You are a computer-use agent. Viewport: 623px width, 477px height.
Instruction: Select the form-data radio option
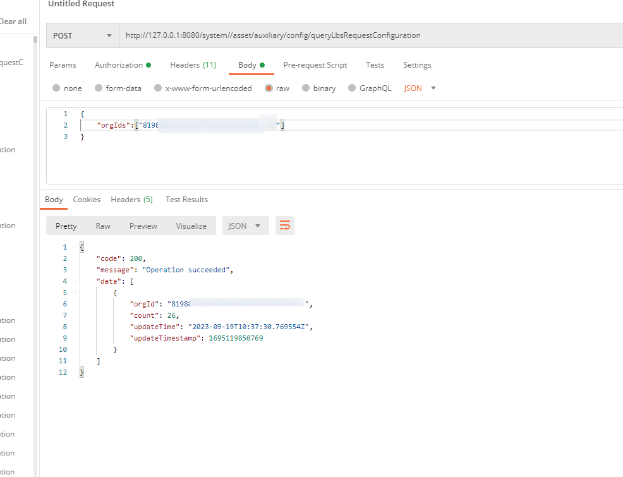99,88
